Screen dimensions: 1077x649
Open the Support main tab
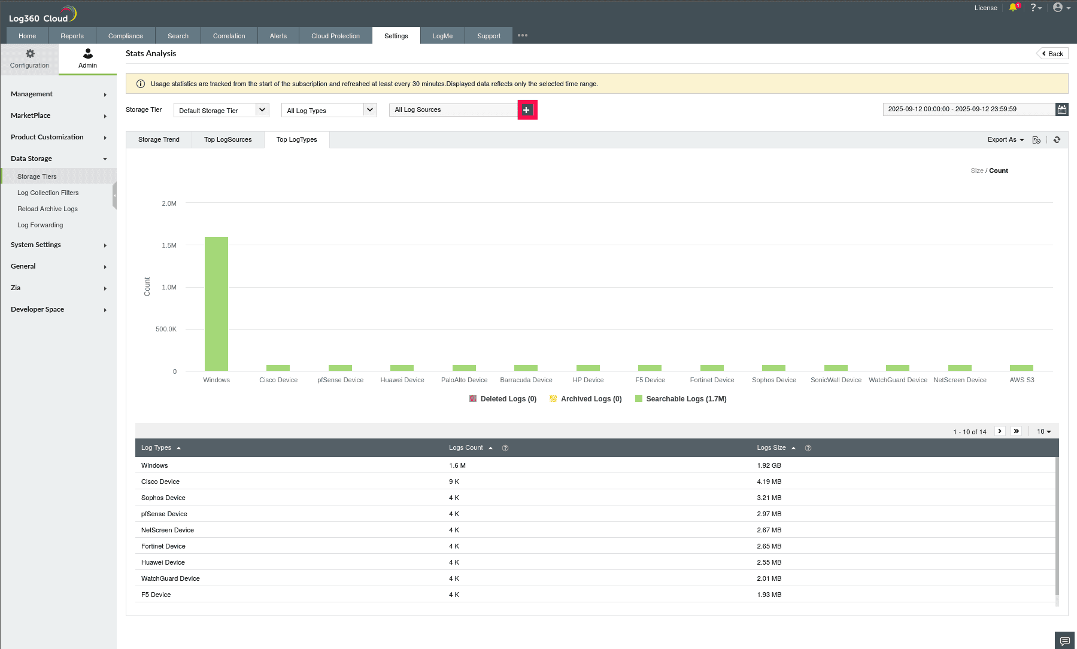pos(489,36)
